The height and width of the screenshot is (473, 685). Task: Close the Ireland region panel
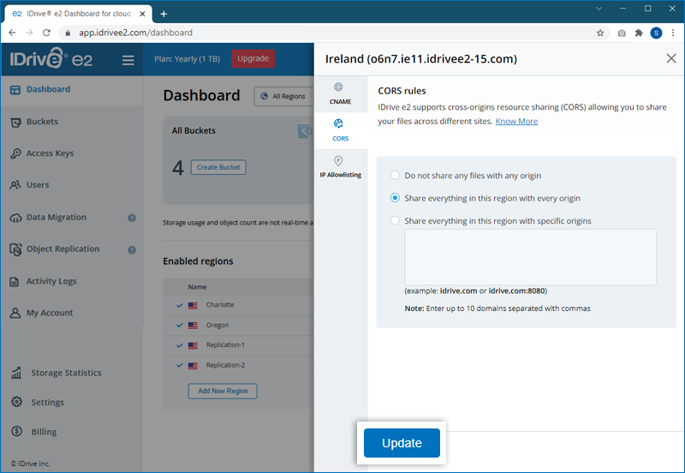click(670, 58)
